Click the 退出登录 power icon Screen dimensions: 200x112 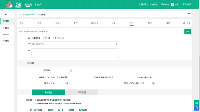184,4
